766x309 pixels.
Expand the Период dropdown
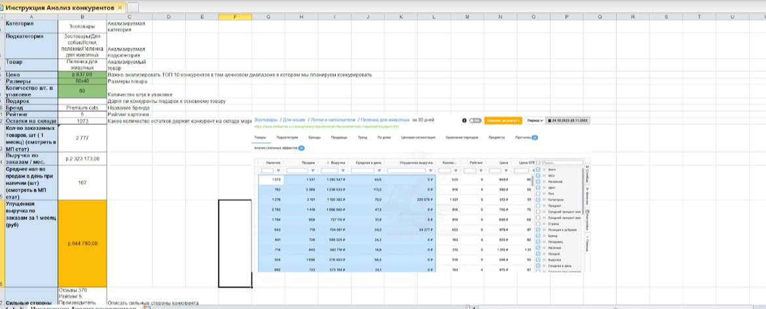(x=536, y=121)
